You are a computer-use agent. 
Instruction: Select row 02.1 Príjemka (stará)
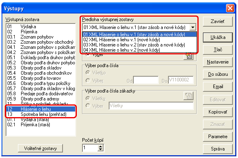(41, 125)
